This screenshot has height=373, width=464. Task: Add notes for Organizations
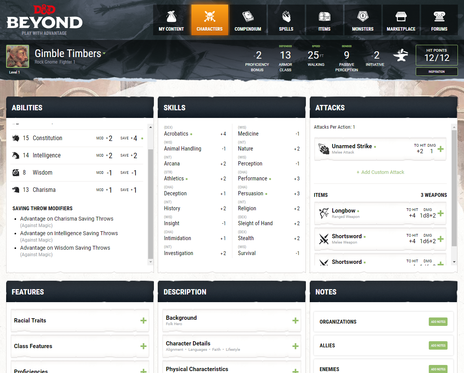click(438, 322)
